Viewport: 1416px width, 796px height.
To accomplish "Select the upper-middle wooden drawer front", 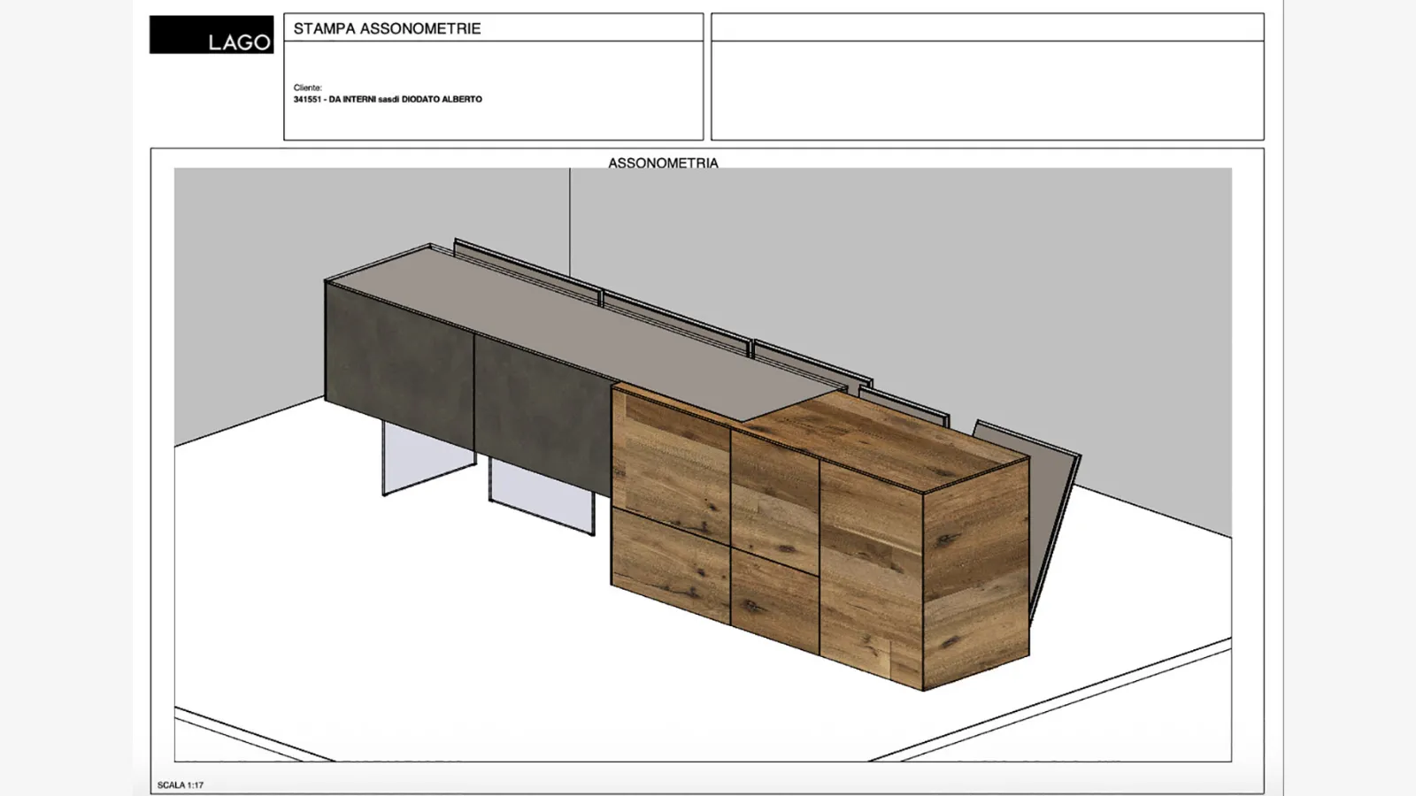I will click(774, 500).
